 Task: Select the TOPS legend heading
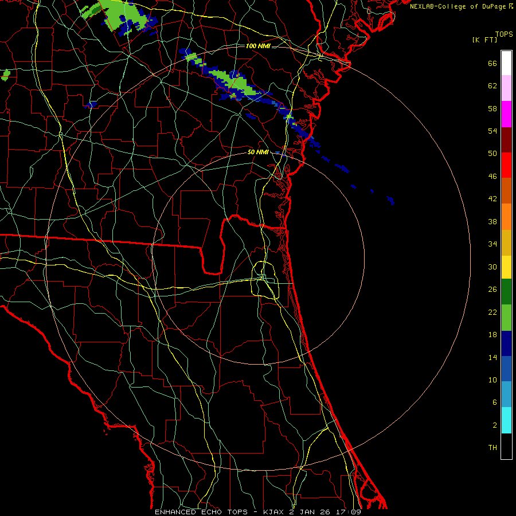coord(504,34)
